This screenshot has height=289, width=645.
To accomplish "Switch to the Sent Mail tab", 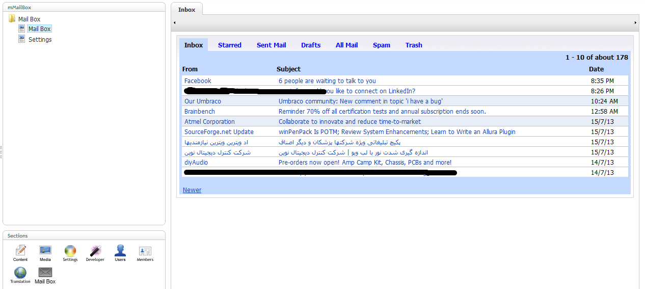I will click(271, 45).
